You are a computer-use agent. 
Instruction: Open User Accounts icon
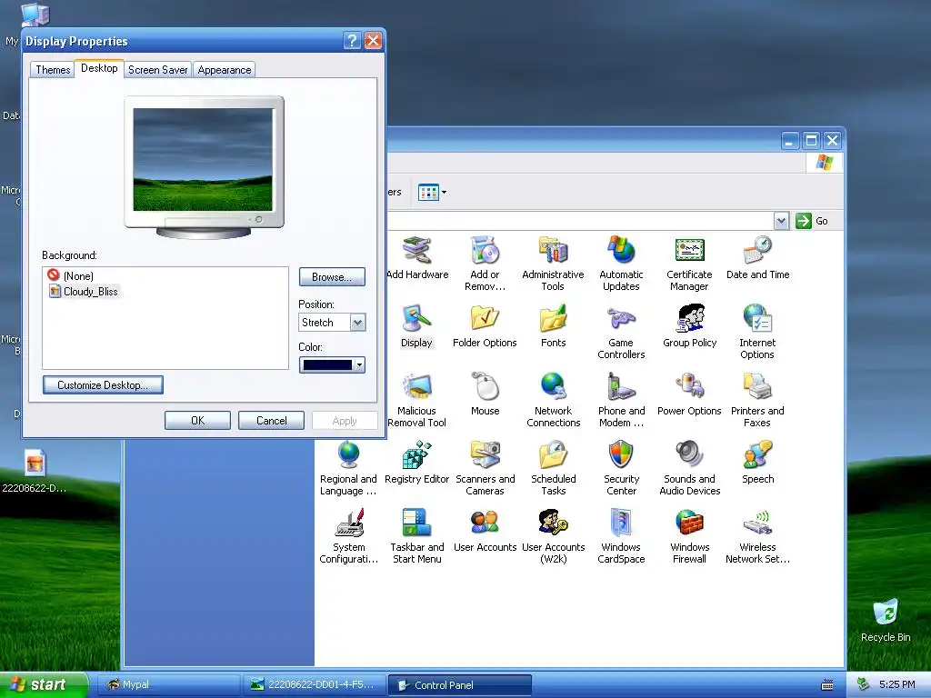(486, 524)
